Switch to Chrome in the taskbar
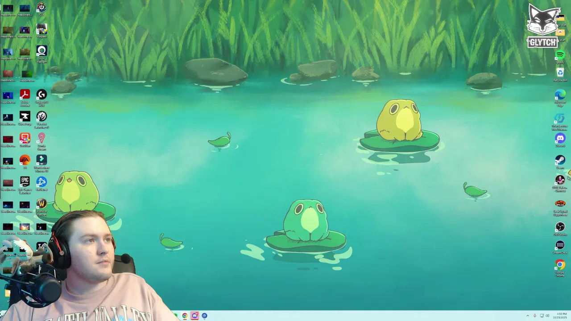The image size is (571, 321). (x=185, y=316)
